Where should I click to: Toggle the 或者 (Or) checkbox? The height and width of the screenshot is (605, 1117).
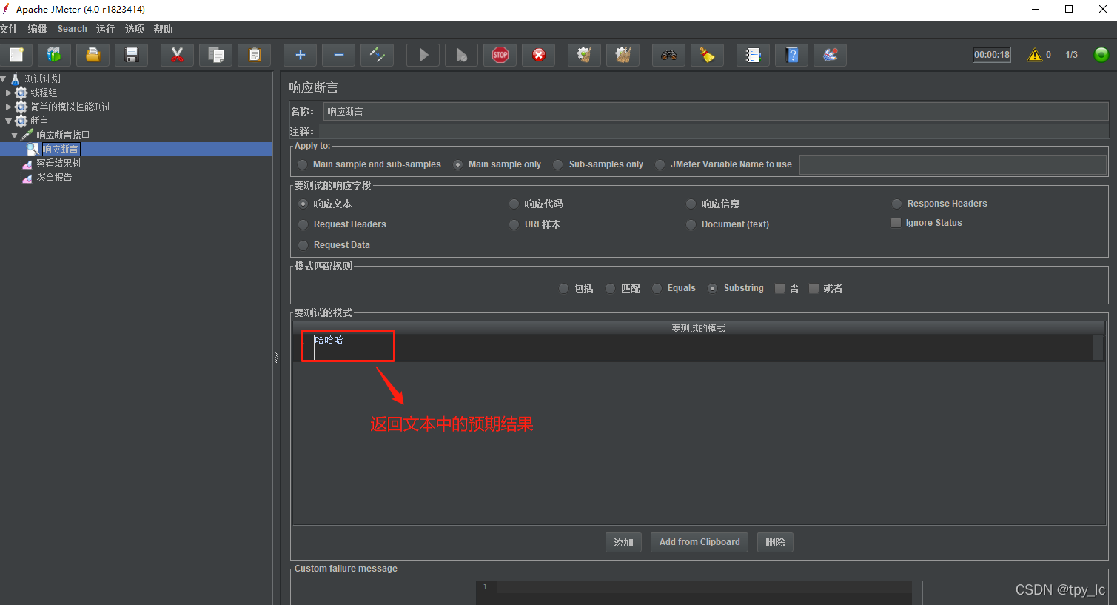click(814, 288)
